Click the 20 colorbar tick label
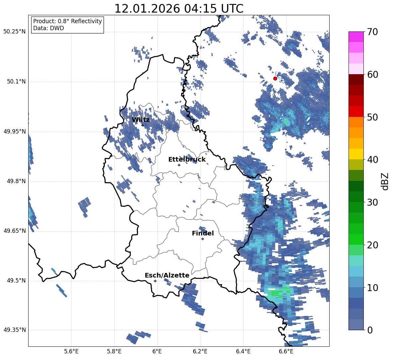This screenshot has height=358, width=393. coord(372,245)
